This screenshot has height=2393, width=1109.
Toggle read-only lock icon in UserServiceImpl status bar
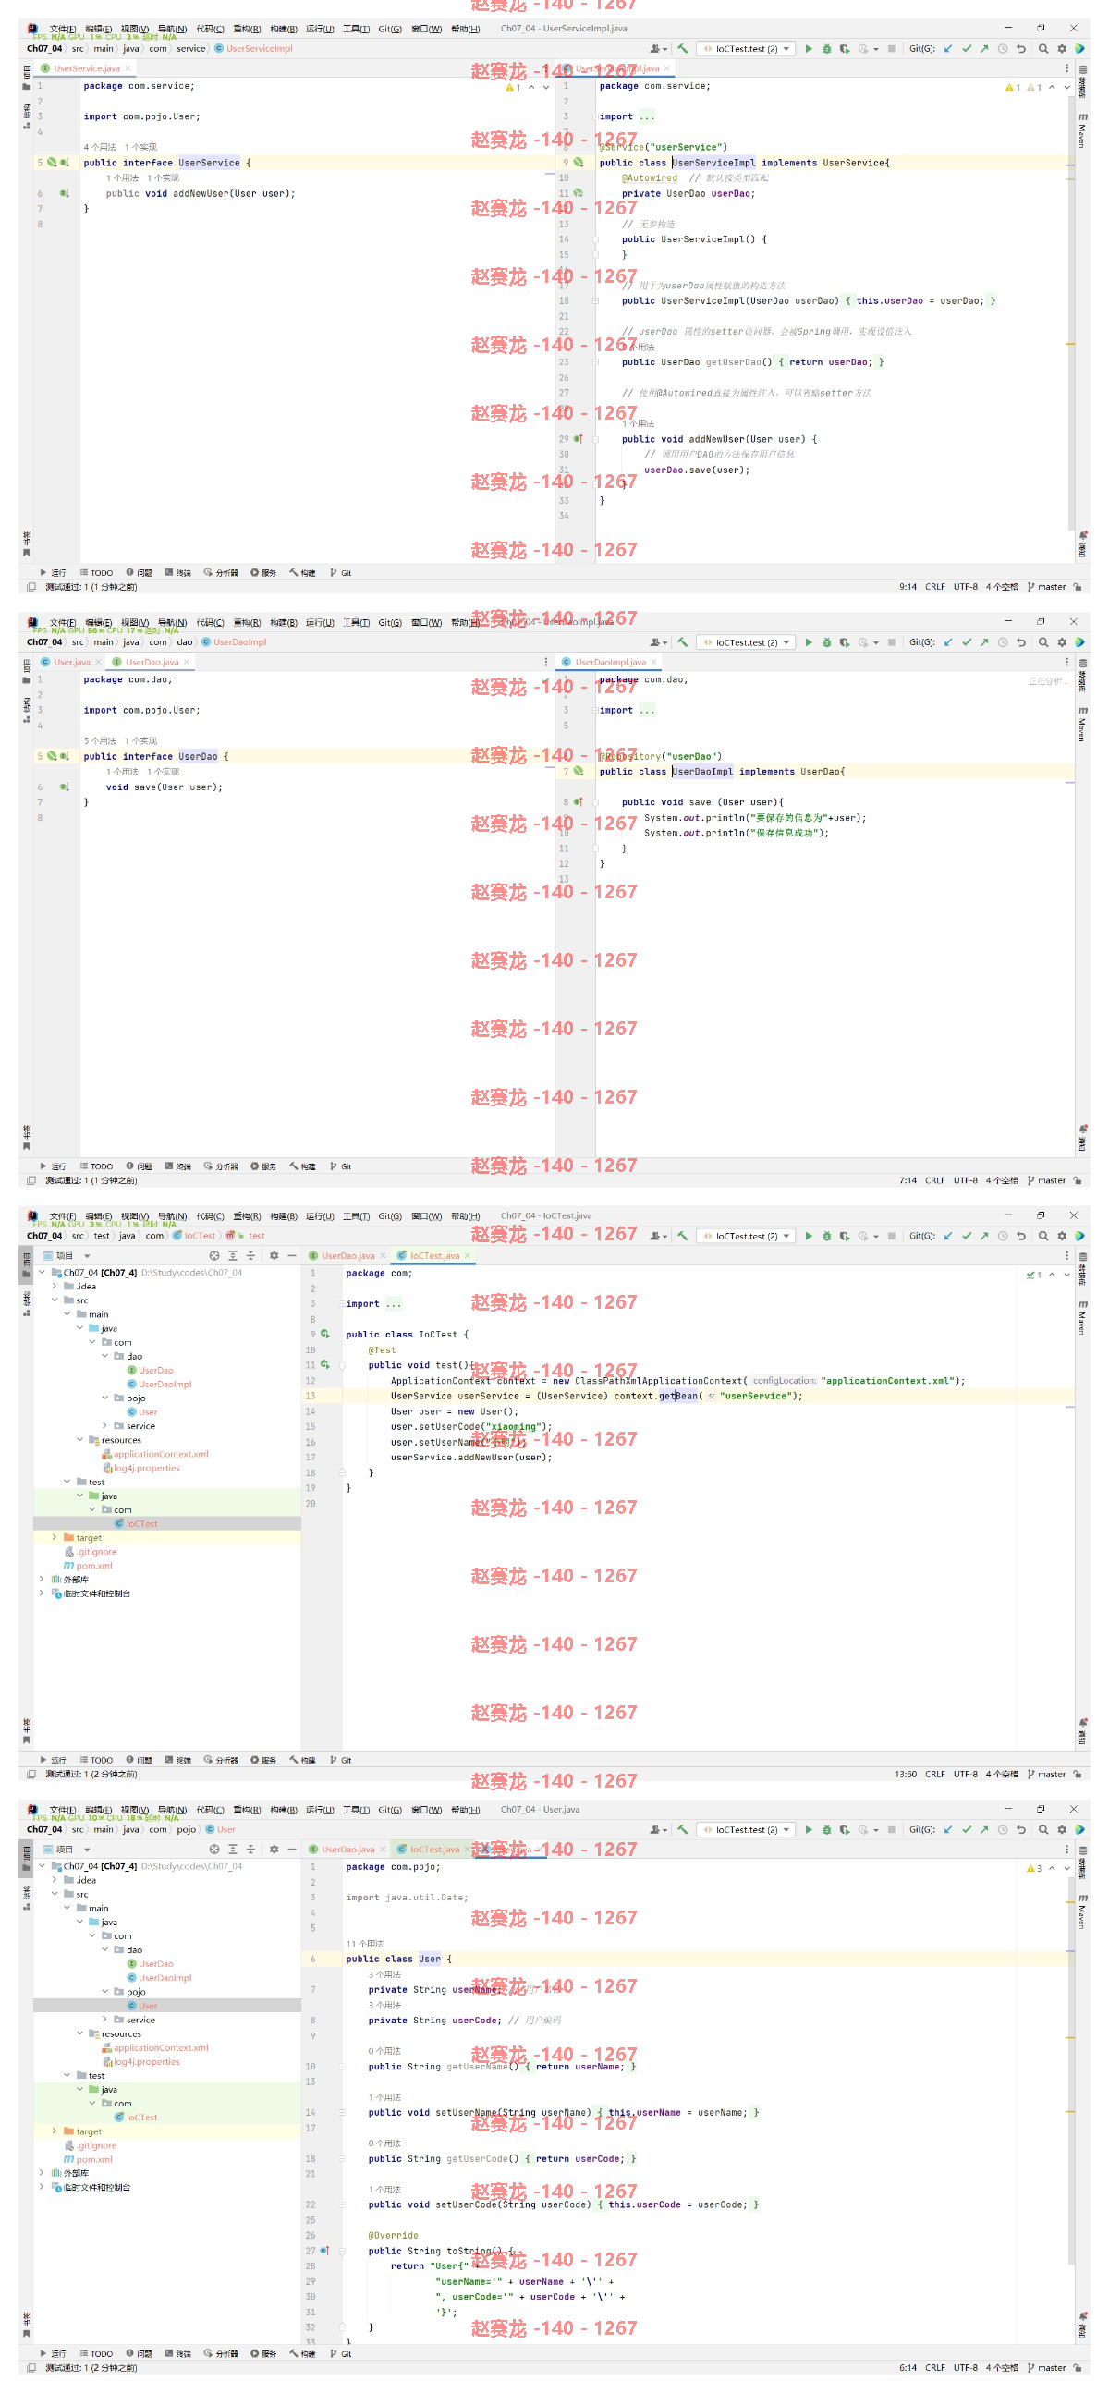[1078, 587]
